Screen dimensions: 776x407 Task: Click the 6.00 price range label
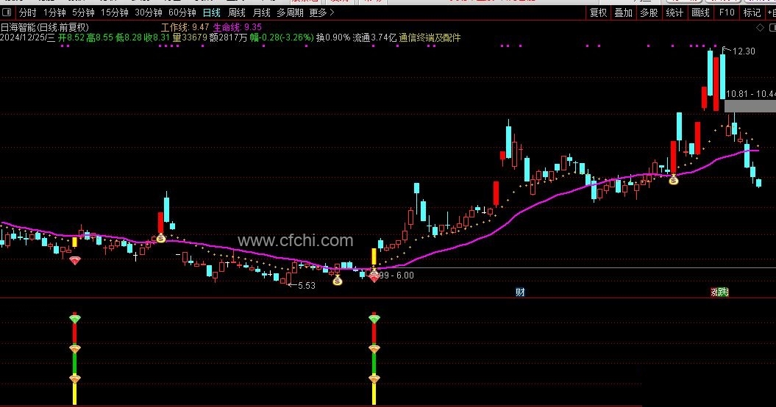(x=396, y=275)
